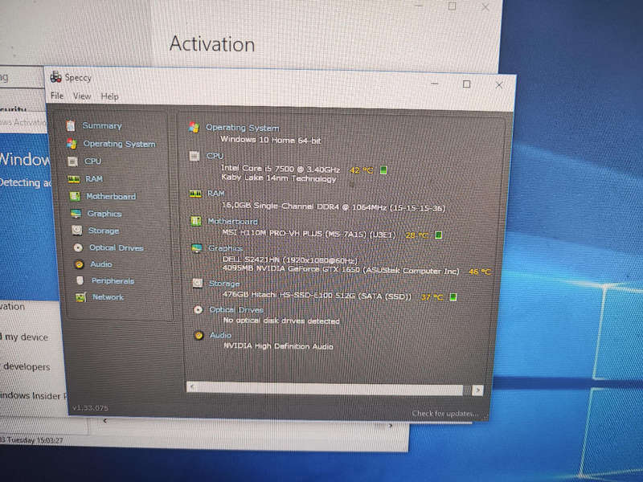The image size is (643, 482).
Task: Click the green temperature indicator beside 42 °C
Action: 383,170
